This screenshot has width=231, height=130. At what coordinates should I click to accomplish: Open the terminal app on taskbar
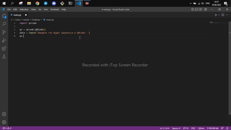tap(70, 3)
